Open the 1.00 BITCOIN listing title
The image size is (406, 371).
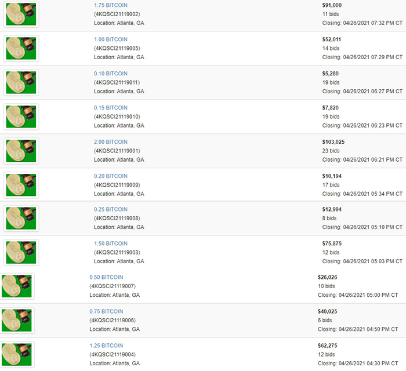coord(110,39)
